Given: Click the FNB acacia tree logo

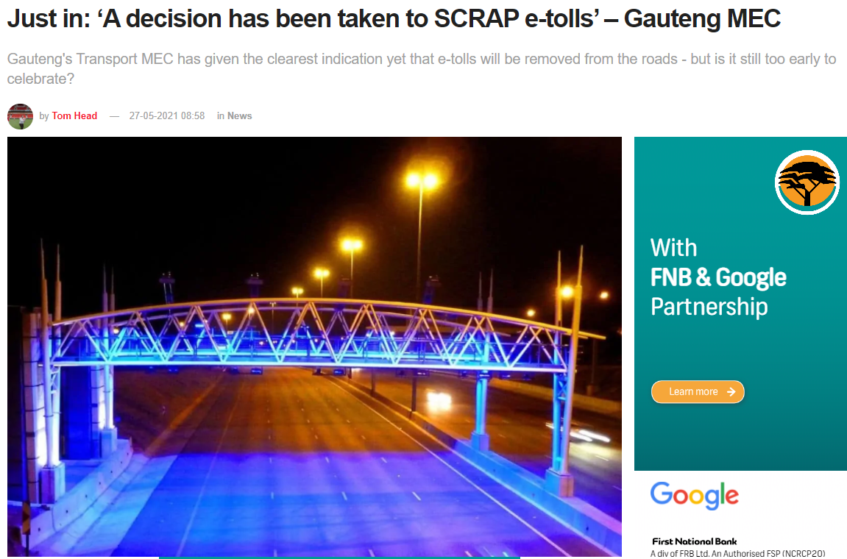Looking at the screenshot, I should (x=807, y=182).
